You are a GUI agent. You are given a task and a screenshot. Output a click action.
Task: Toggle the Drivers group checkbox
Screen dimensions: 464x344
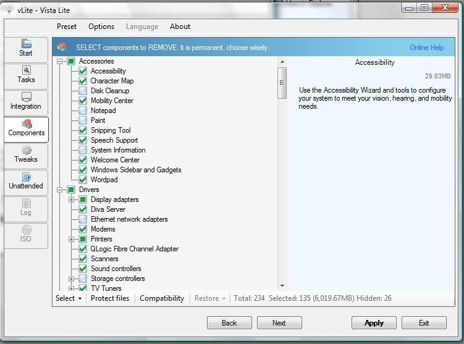tap(71, 190)
